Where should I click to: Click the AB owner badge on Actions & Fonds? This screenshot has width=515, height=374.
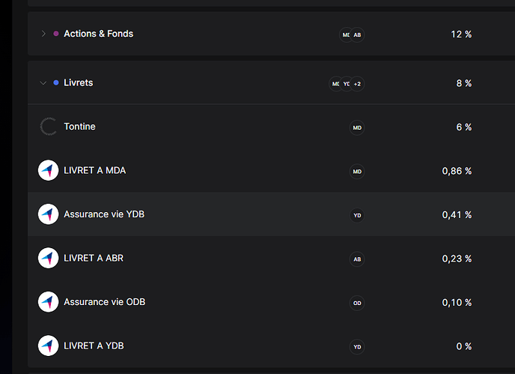click(x=357, y=35)
